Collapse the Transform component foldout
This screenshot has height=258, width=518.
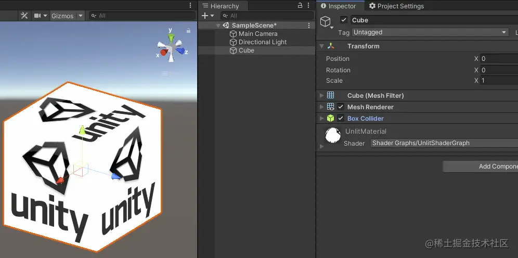[x=321, y=47]
